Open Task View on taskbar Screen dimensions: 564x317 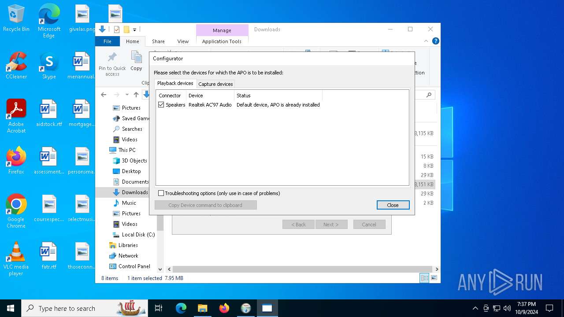point(159,308)
